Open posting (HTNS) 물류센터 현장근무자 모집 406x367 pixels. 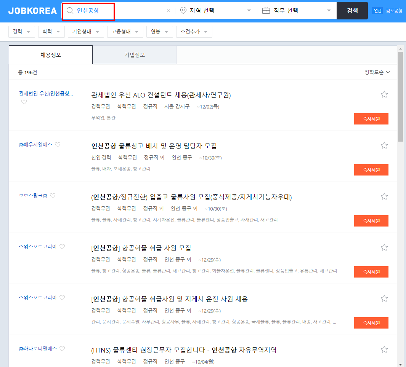(x=184, y=350)
